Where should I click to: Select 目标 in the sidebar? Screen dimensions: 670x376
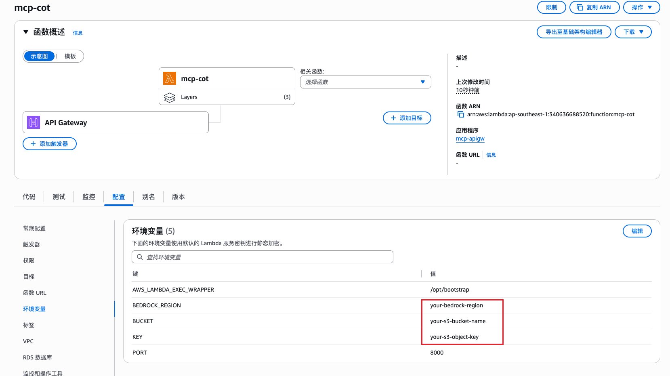point(29,277)
